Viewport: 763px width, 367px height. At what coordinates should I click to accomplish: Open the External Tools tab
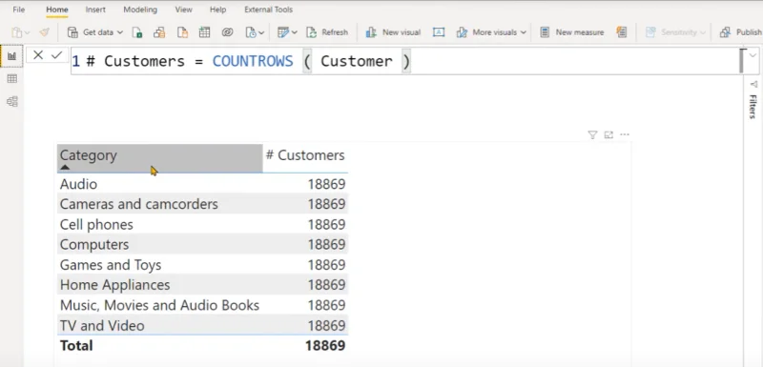point(269,10)
